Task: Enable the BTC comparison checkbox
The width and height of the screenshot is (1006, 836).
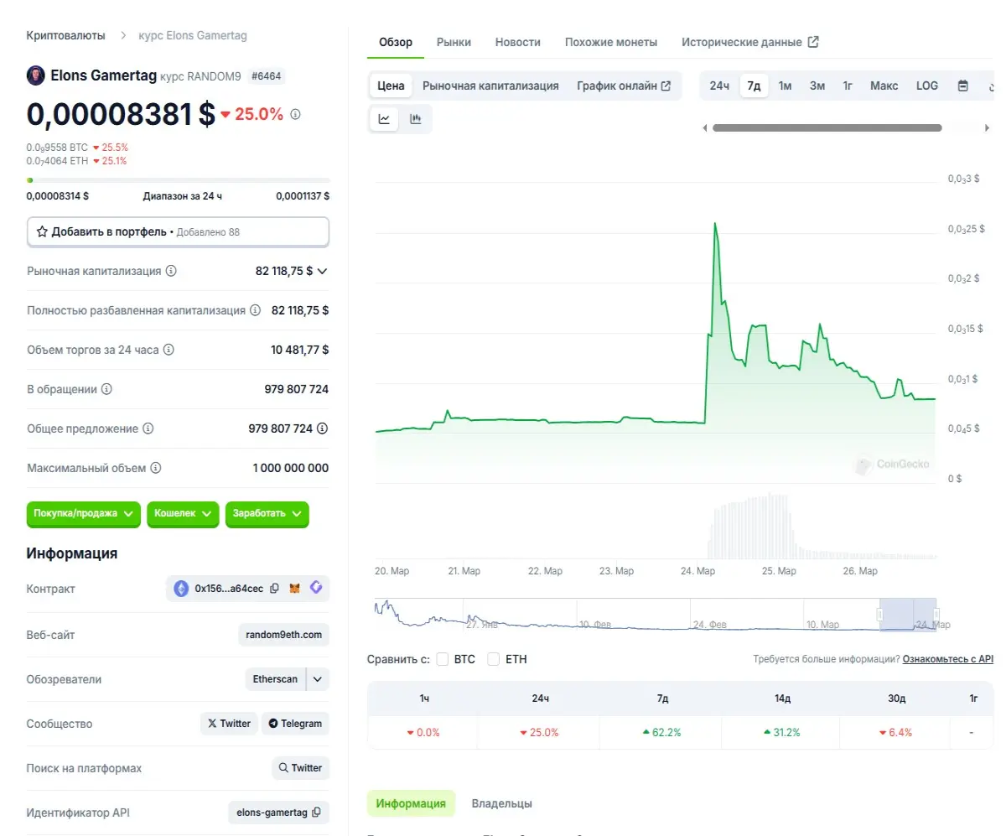Action: coord(443,659)
